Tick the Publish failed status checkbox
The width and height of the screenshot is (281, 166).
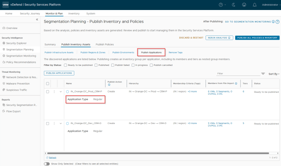tap(112, 65)
